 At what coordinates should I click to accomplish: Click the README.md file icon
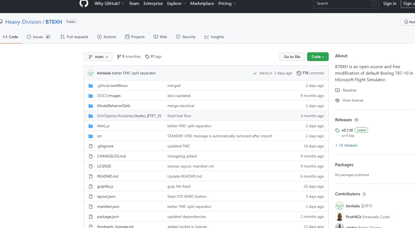pyautogui.click(x=91, y=177)
